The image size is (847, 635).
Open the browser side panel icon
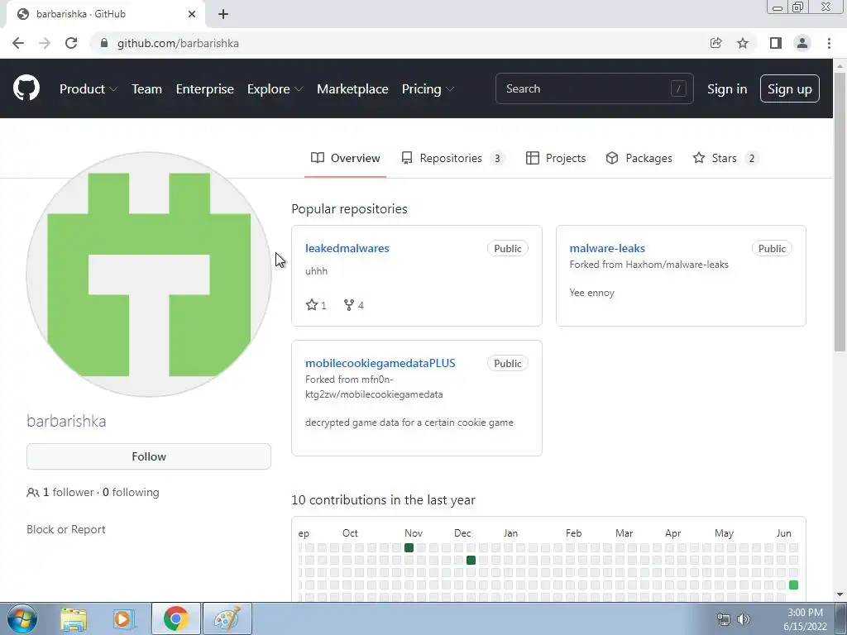(x=776, y=43)
